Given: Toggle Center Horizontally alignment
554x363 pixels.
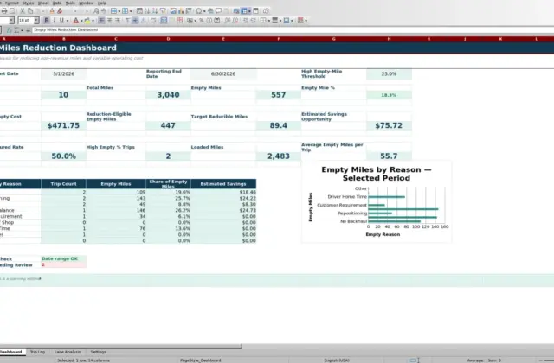Looking at the screenshot, I should pyautogui.click(x=110, y=21).
